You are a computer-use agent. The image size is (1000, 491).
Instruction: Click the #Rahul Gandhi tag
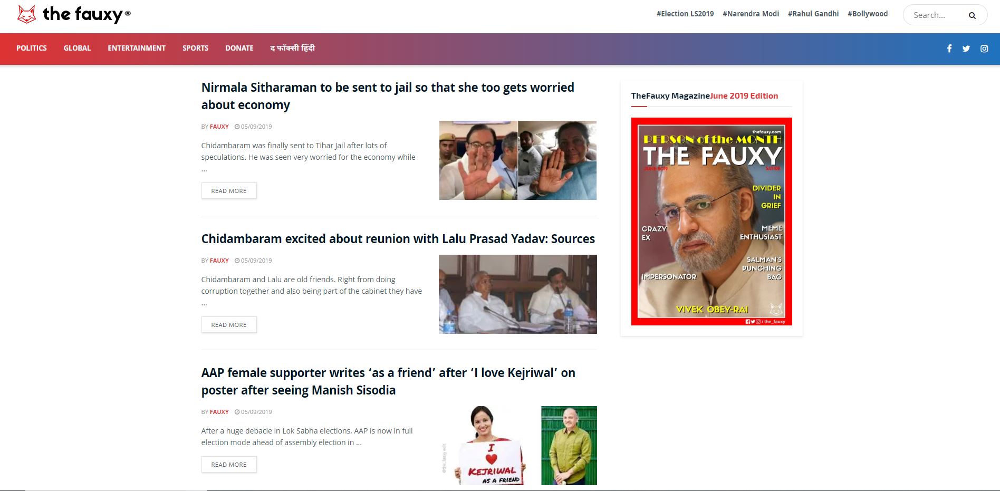pyautogui.click(x=813, y=14)
